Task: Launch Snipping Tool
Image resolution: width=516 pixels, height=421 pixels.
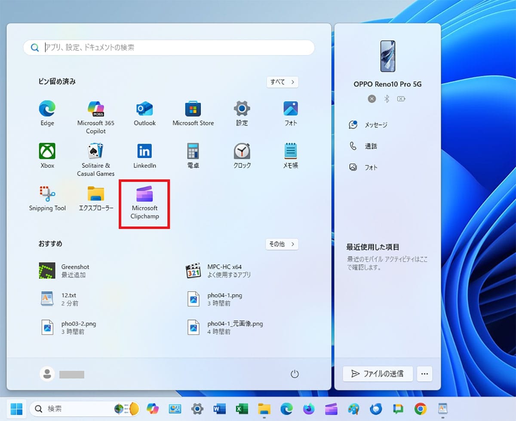Action: pyautogui.click(x=47, y=199)
